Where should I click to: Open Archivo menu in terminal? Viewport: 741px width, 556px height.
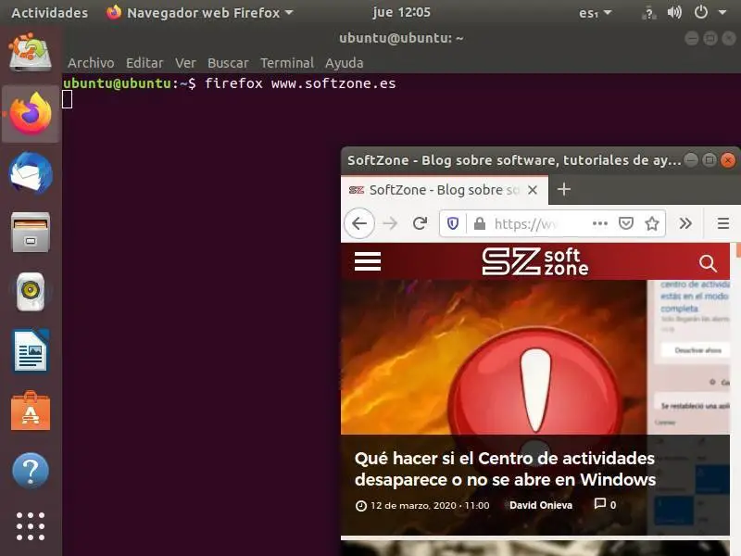(91, 63)
